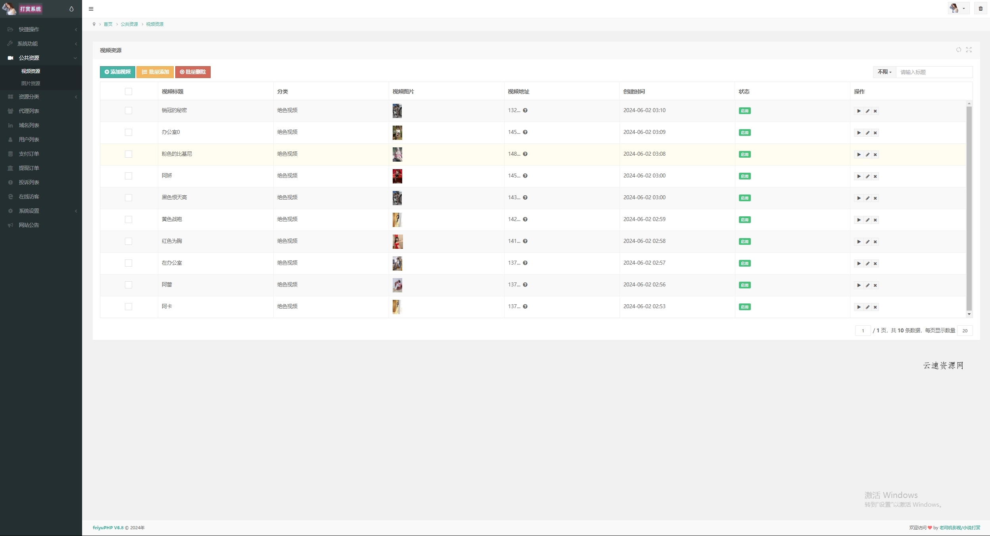Image resolution: width=990 pixels, height=536 pixels.
Task: Tick the checkbox for 阿卡
Action: point(128,307)
